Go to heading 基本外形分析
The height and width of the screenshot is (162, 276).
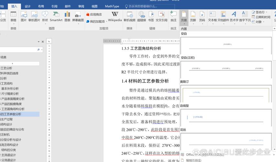coord(10,88)
